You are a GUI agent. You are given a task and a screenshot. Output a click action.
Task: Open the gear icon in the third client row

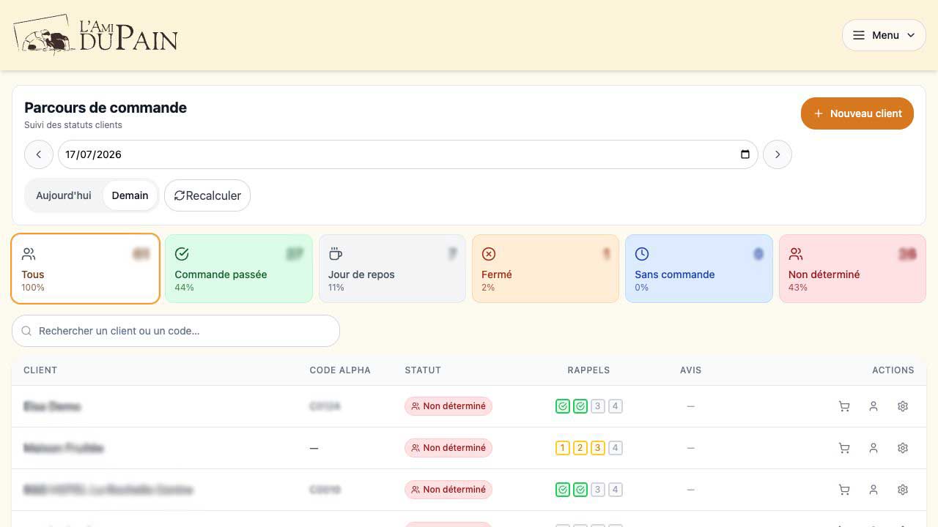[x=903, y=490]
